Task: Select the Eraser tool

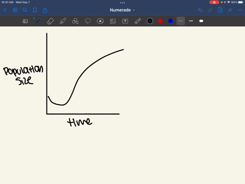Action: coord(50,21)
